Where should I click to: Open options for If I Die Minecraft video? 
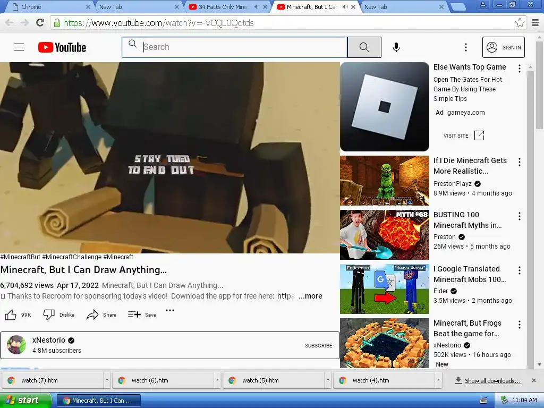coord(520,162)
